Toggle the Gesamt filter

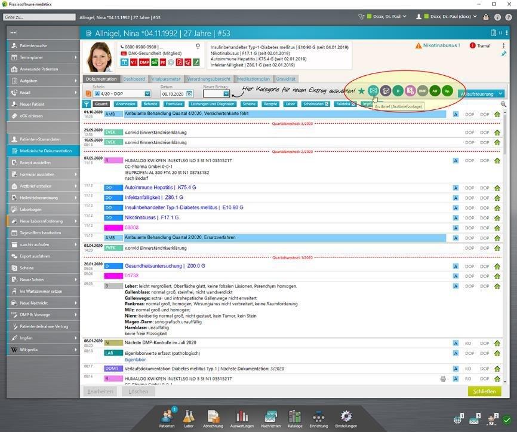point(101,104)
